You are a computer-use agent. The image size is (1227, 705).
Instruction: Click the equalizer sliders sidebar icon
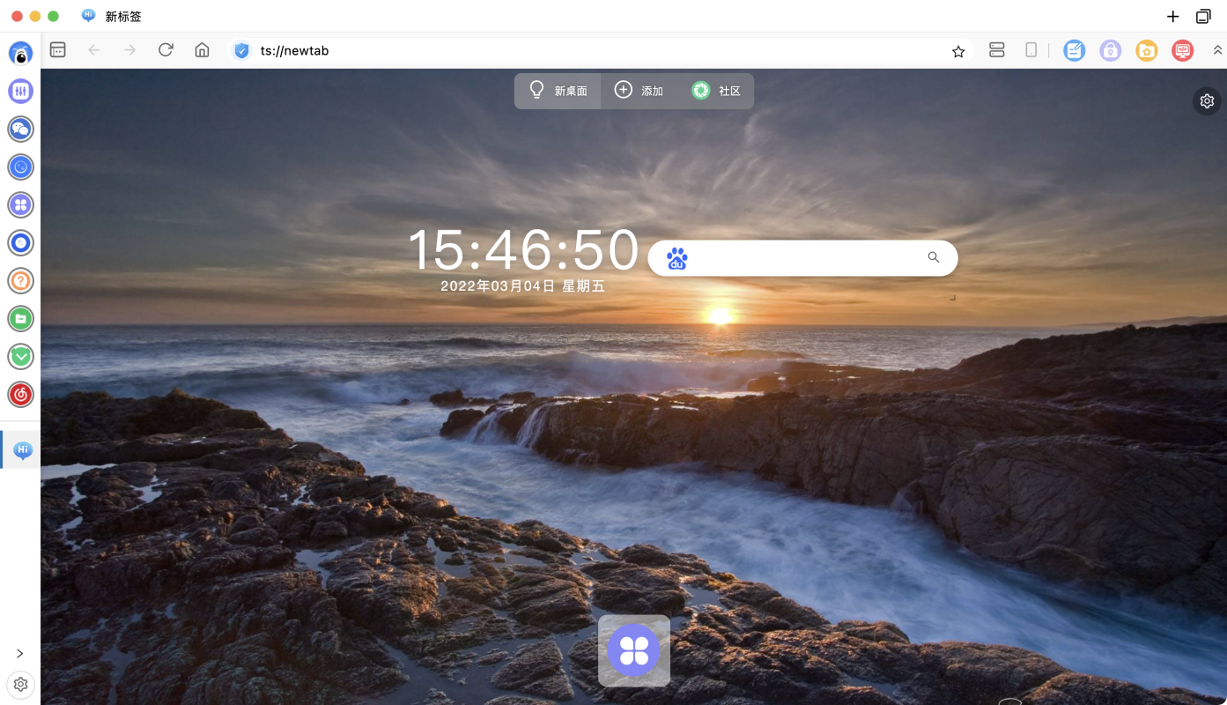coord(20,91)
